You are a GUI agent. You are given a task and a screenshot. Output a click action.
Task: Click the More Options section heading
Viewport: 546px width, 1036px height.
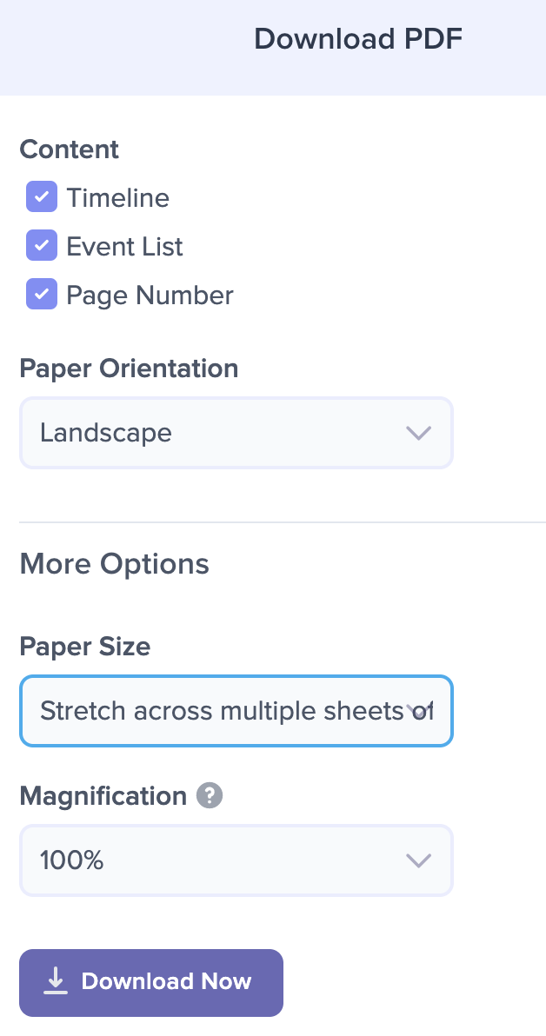click(115, 563)
